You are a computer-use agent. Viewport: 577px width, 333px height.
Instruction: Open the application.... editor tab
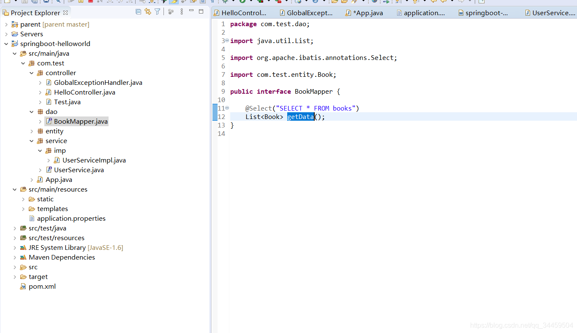(x=421, y=13)
